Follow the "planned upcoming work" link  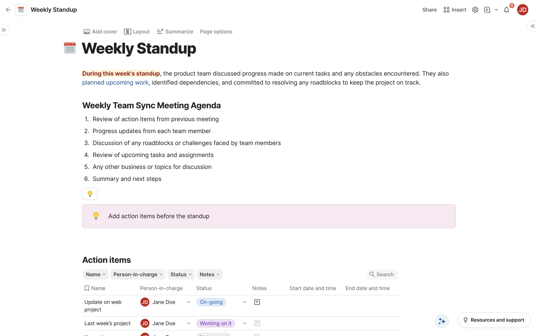point(115,83)
